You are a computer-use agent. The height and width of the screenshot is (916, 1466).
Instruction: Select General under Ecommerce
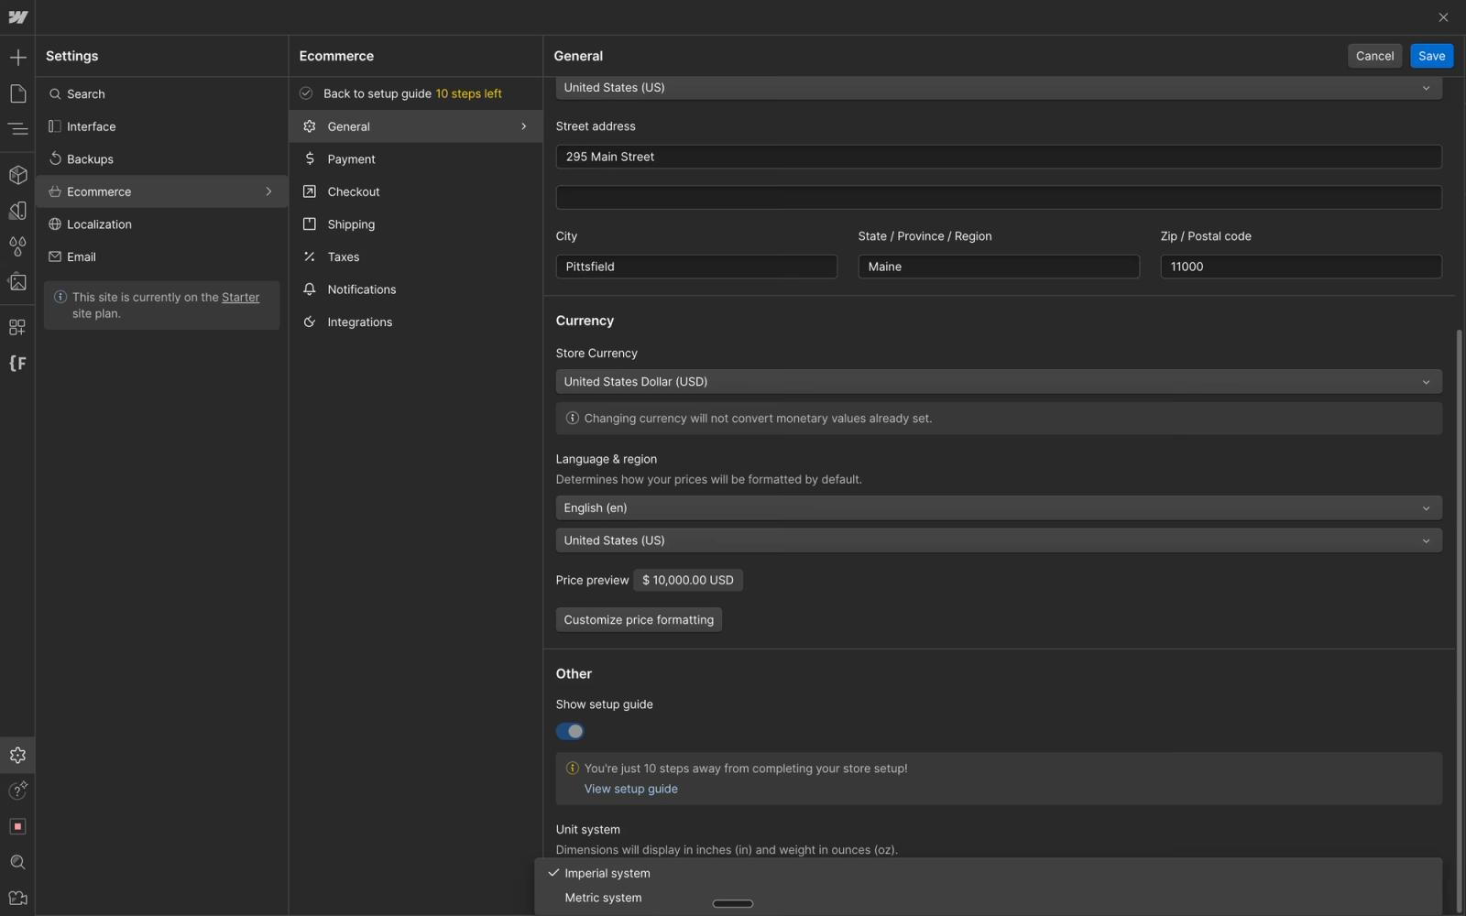[416, 126]
